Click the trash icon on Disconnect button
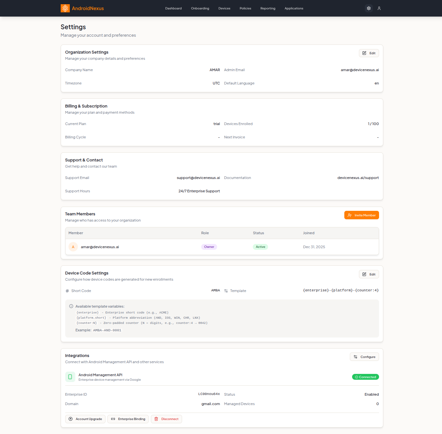This screenshot has height=434, width=442. [157, 419]
